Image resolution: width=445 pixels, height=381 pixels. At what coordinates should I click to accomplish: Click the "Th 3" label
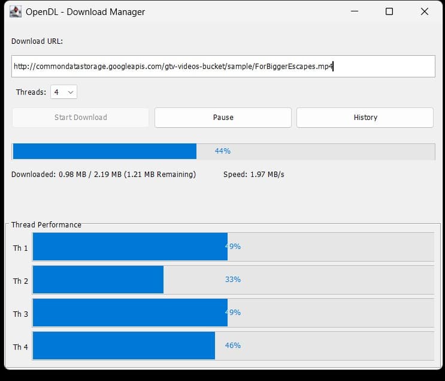pyautogui.click(x=20, y=314)
